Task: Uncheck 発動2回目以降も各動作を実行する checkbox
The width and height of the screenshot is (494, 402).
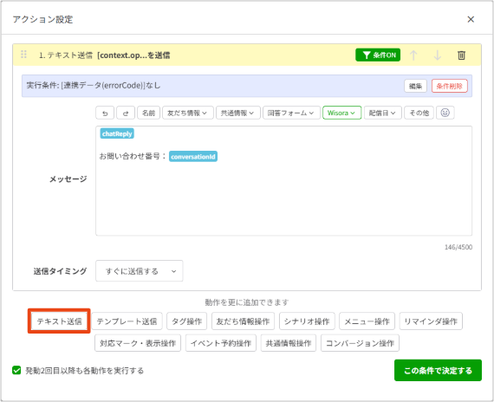Action: pos(16,370)
